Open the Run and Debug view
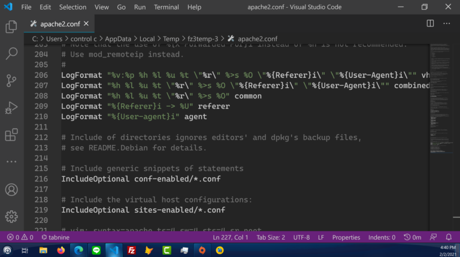 11,108
